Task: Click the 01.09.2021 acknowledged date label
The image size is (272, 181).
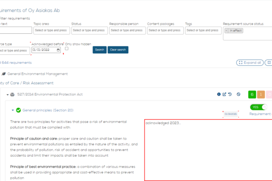Action: point(230,114)
